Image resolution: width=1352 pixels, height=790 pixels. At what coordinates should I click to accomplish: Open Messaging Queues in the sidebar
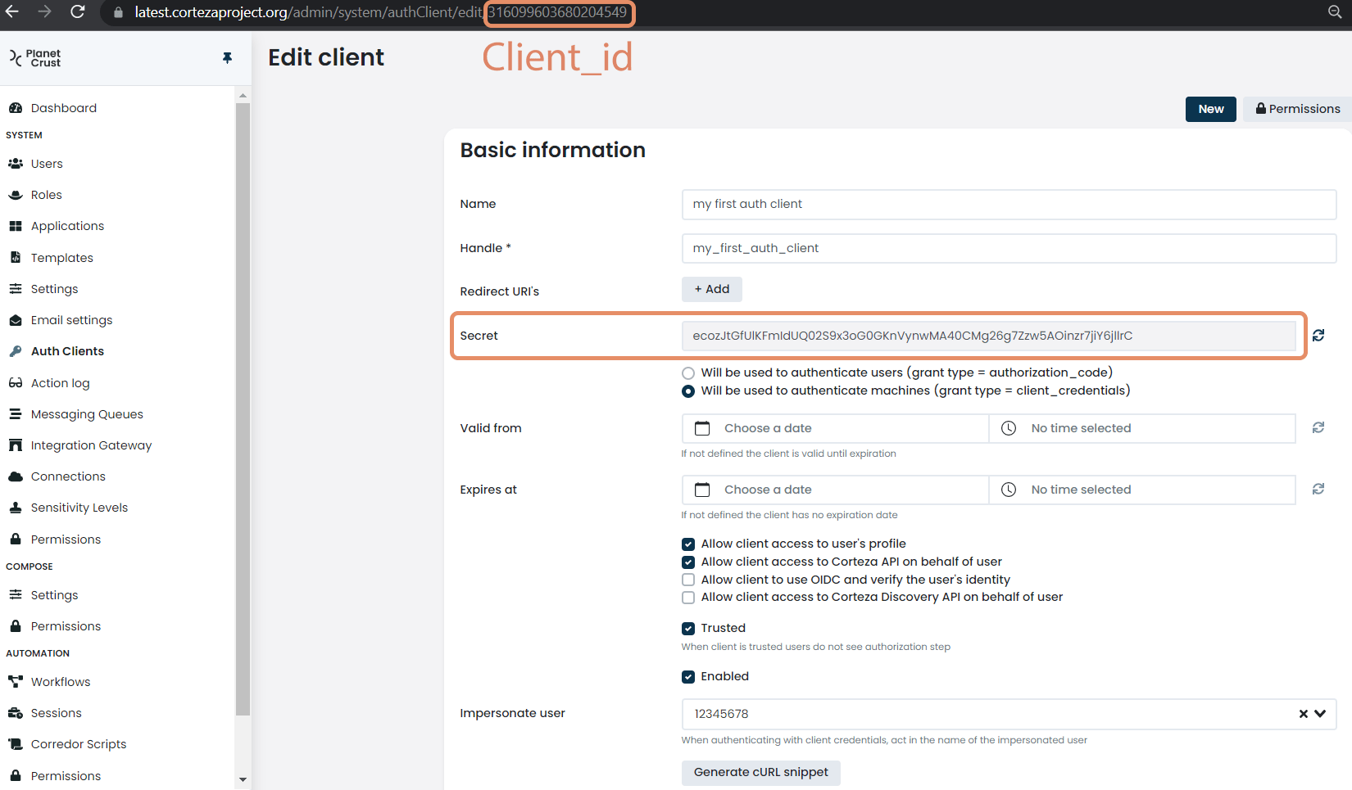(x=87, y=414)
